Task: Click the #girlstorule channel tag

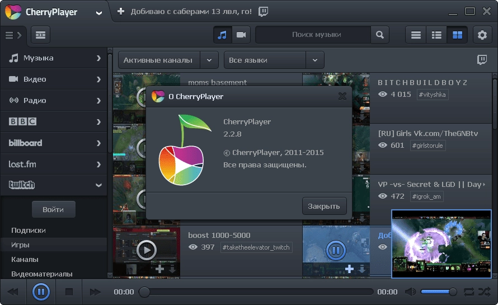Action: click(x=427, y=146)
